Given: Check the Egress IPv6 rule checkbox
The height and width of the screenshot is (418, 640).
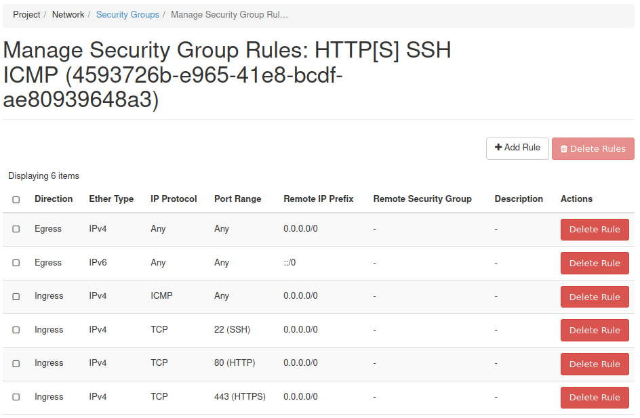Looking at the screenshot, I should point(16,263).
